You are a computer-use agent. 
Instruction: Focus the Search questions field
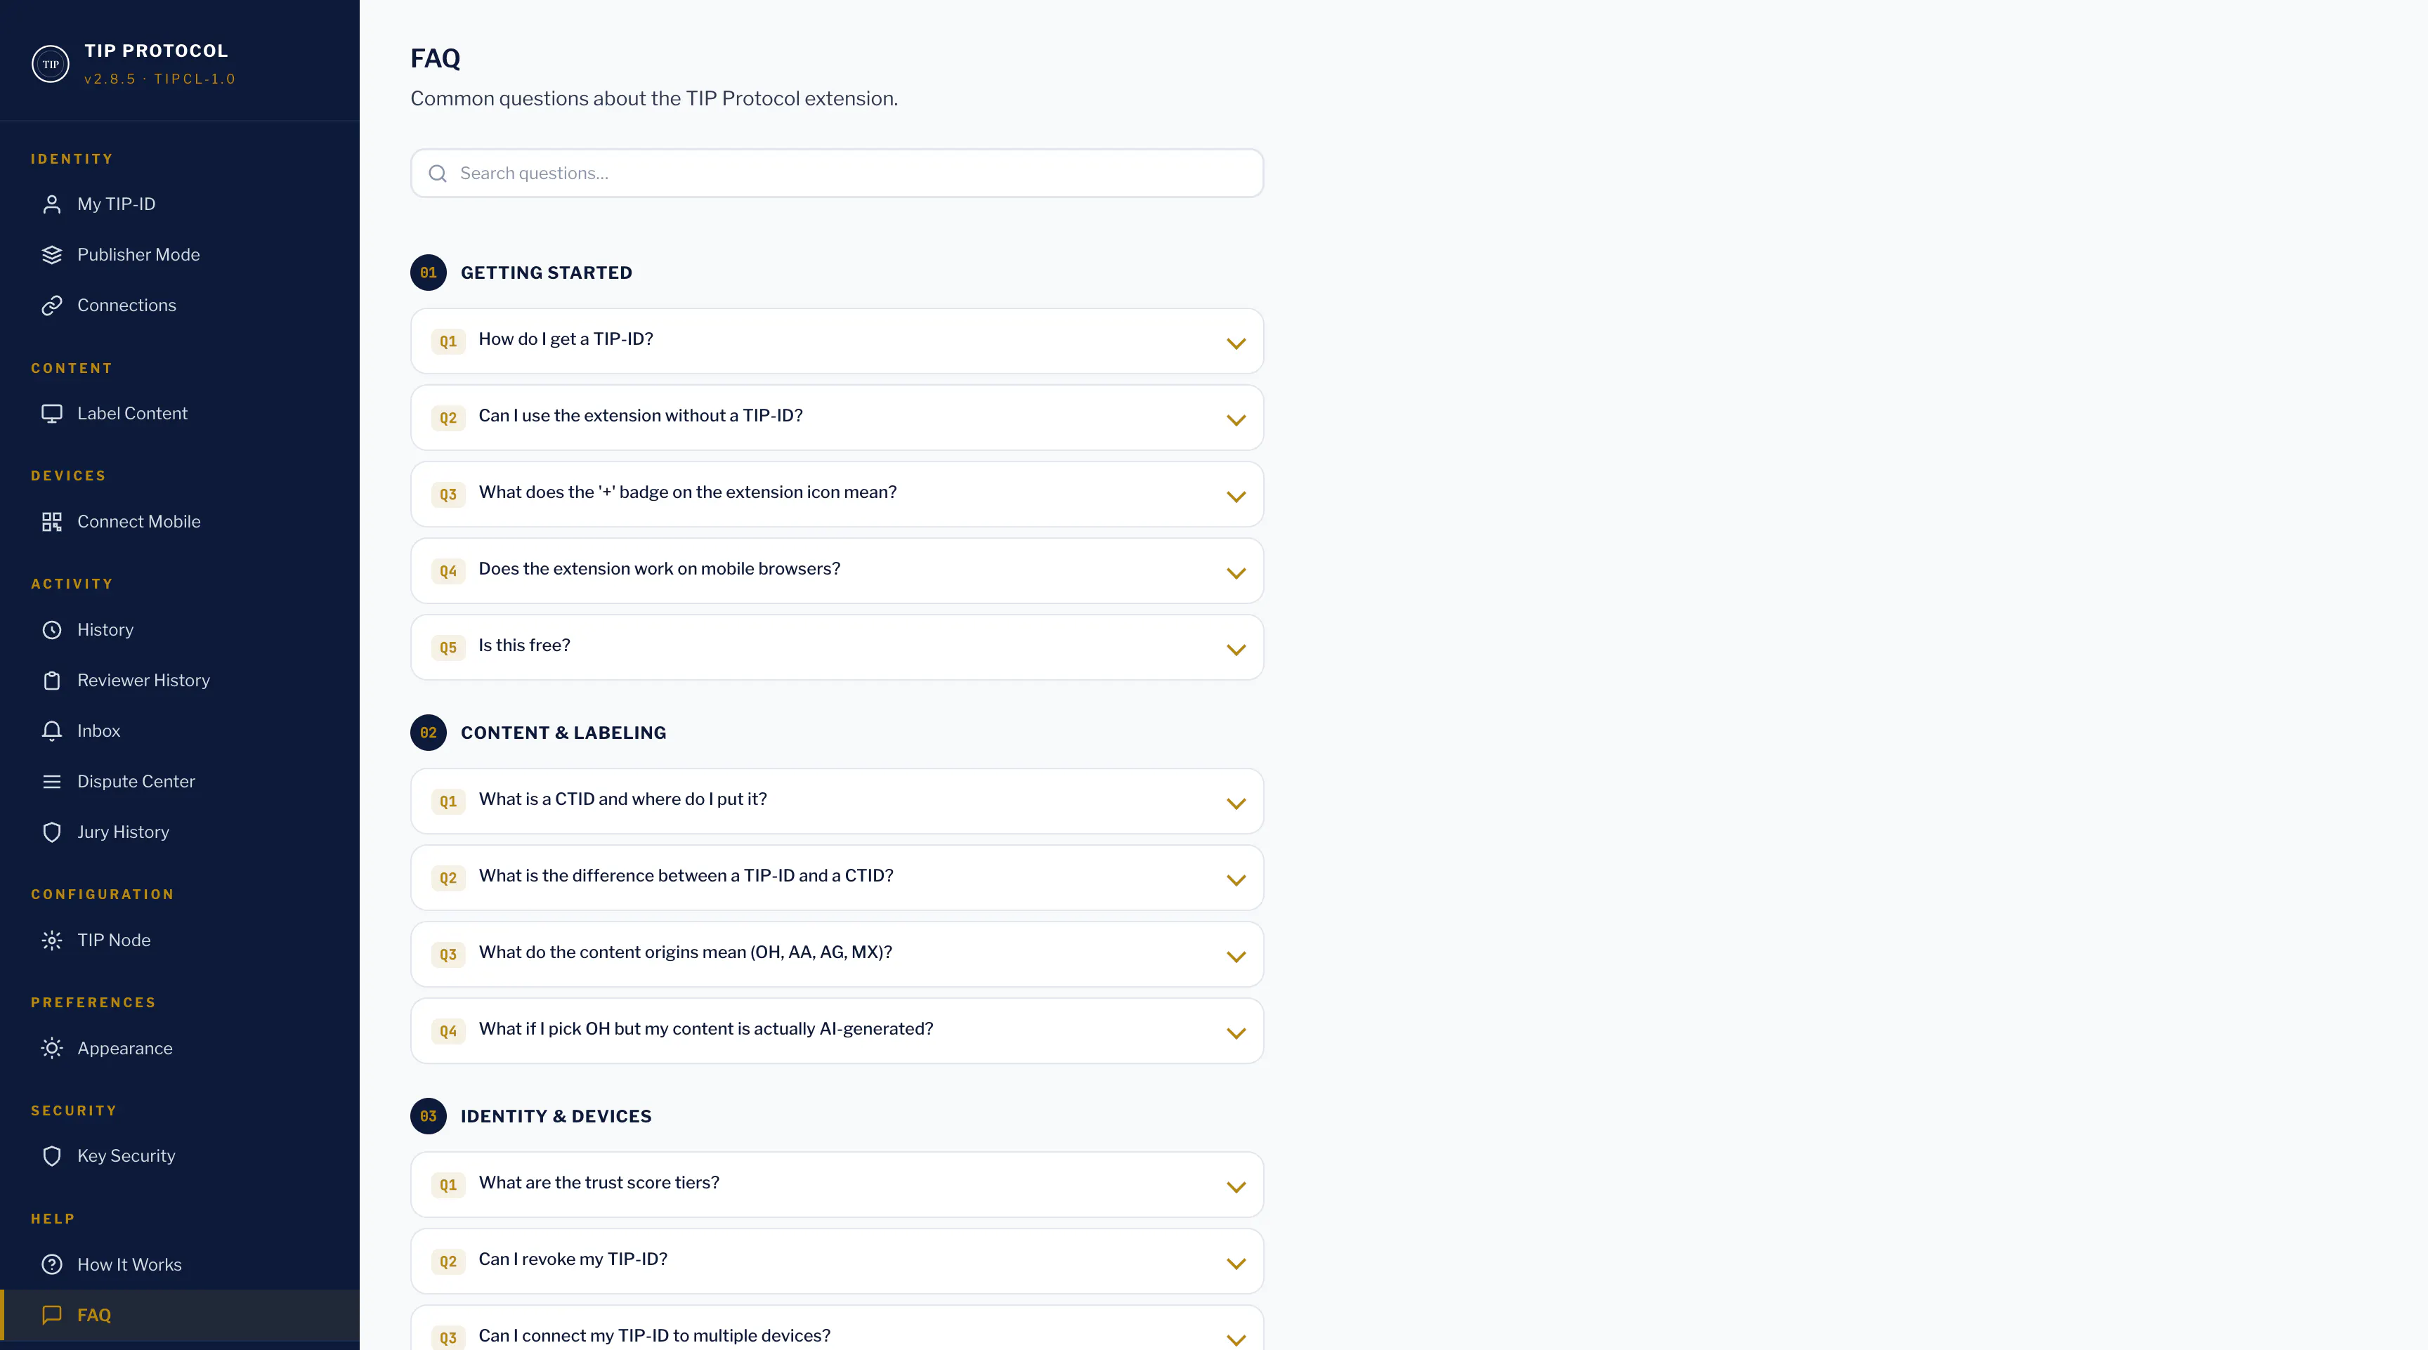tap(837, 173)
